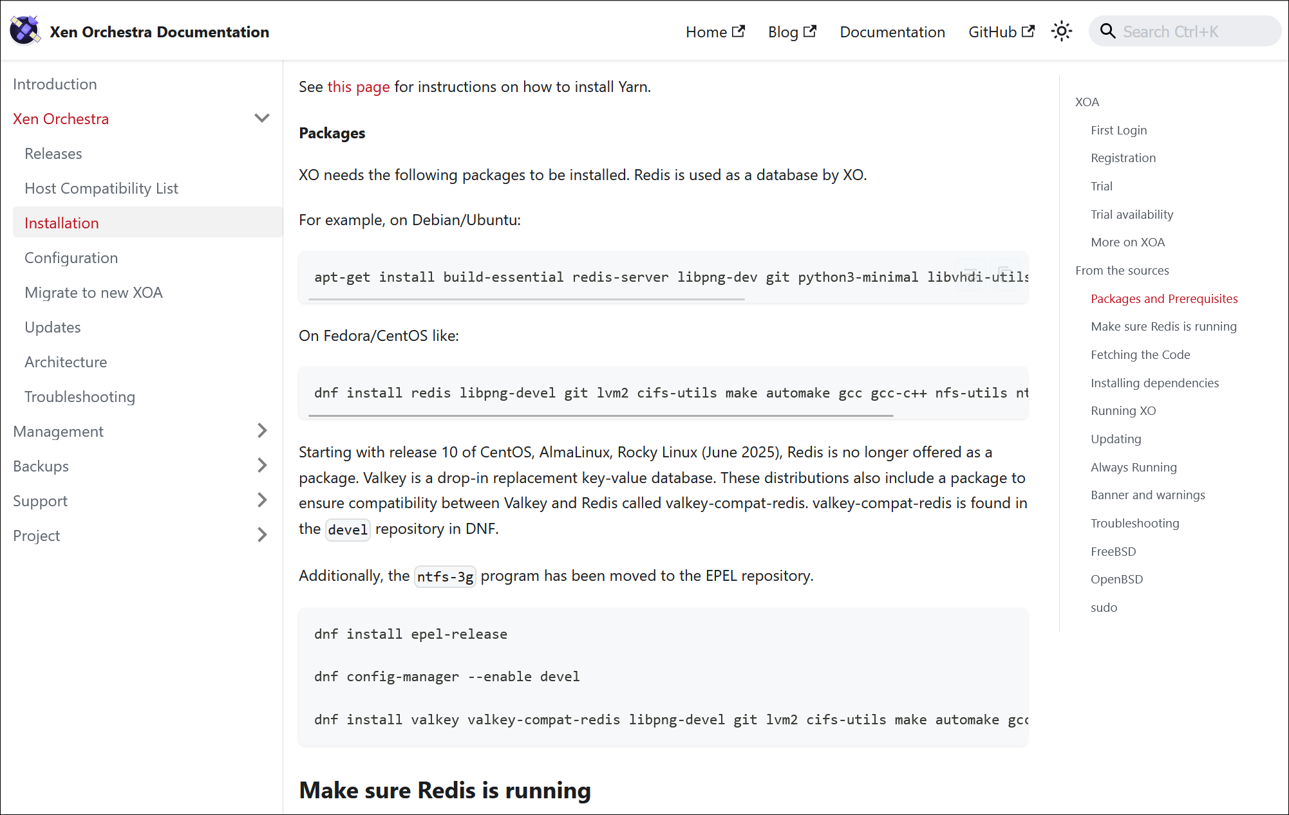The image size is (1289, 815).
Task: Select Configuration in the sidebar
Action: tap(71, 258)
